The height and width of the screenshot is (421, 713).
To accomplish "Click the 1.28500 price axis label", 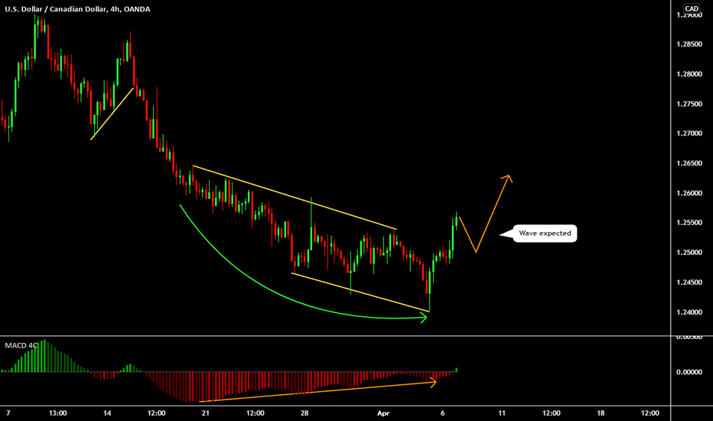I will (x=689, y=44).
